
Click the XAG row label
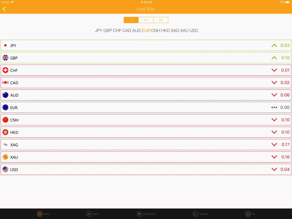[x=14, y=145]
